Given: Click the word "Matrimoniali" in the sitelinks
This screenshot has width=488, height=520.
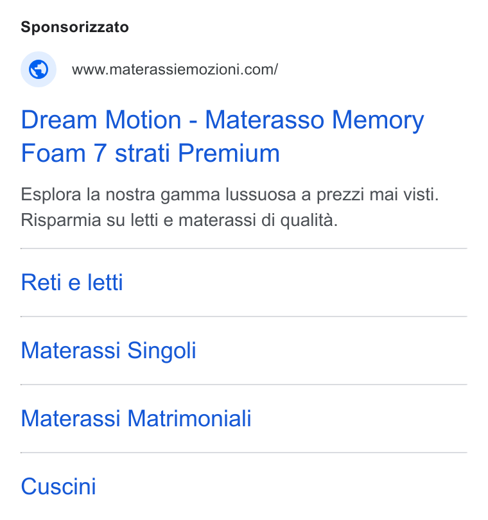Looking at the screenshot, I should click(x=189, y=419).
